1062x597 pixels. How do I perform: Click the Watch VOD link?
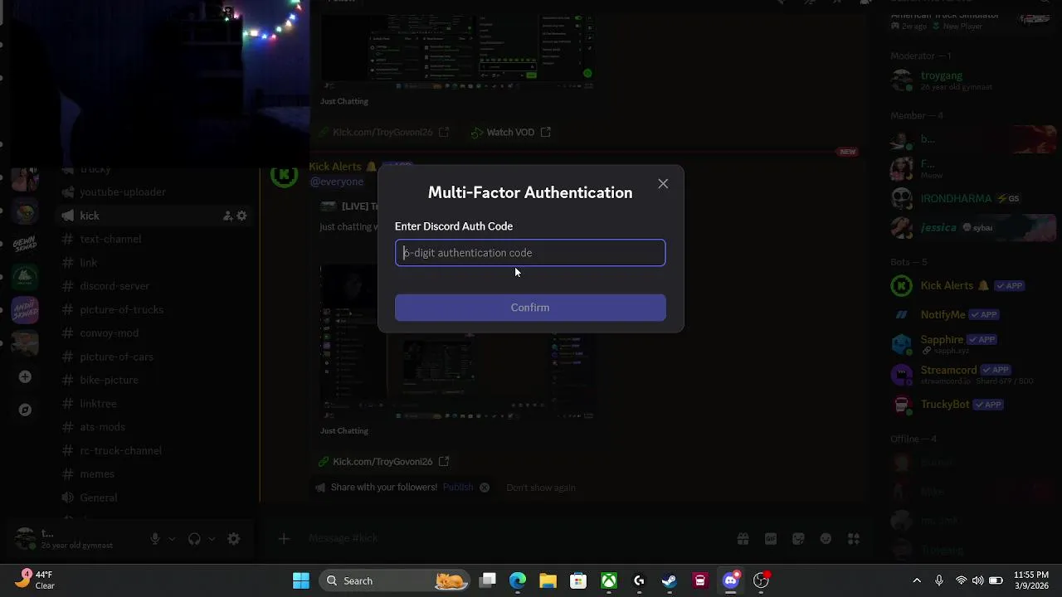tap(510, 132)
